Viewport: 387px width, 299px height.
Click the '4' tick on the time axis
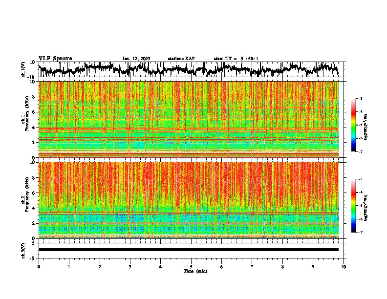pyautogui.click(x=161, y=267)
